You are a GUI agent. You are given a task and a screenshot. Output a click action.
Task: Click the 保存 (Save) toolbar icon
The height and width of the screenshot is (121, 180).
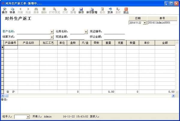(81, 10)
